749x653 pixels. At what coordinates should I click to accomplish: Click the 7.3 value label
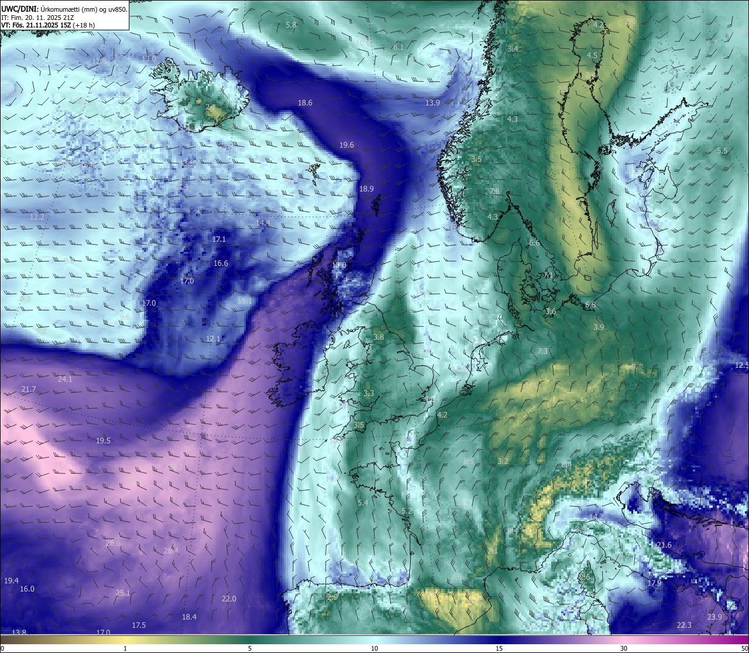[542, 351]
